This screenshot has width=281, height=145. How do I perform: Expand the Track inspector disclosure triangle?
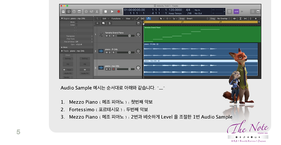[62, 51]
